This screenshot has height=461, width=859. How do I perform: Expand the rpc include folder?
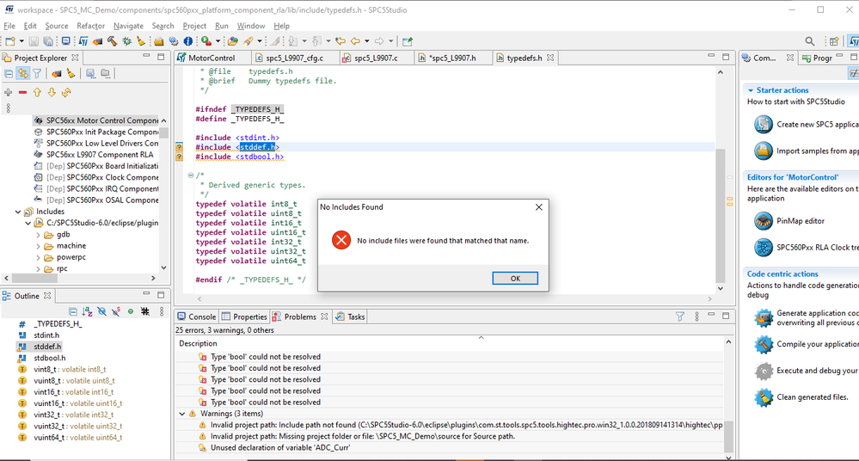[x=39, y=269]
